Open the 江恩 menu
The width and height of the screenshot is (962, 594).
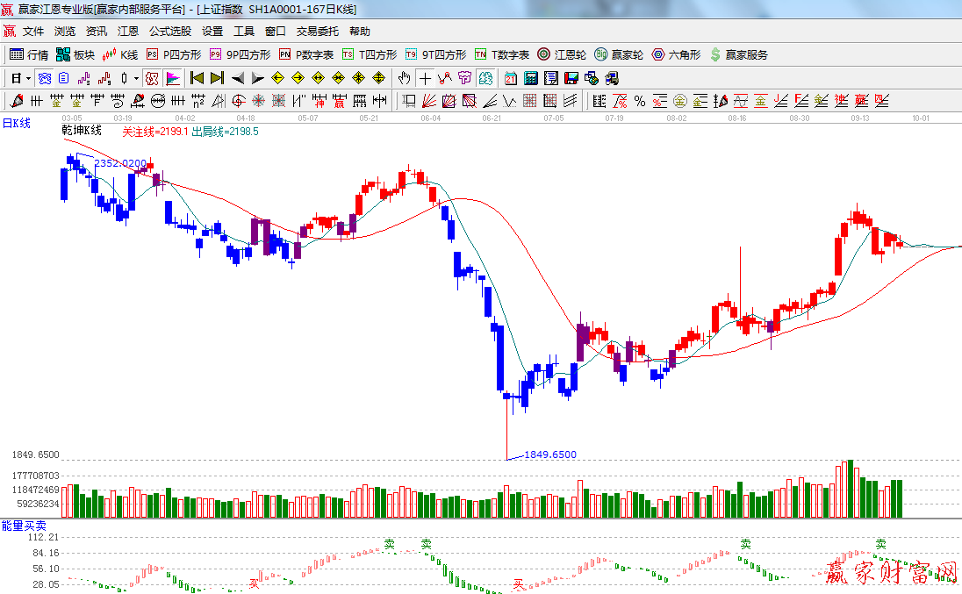pyautogui.click(x=128, y=31)
